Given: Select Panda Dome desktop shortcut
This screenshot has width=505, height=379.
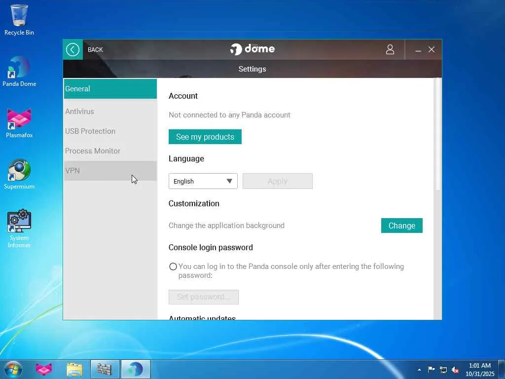Looking at the screenshot, I should pos(19,72).
